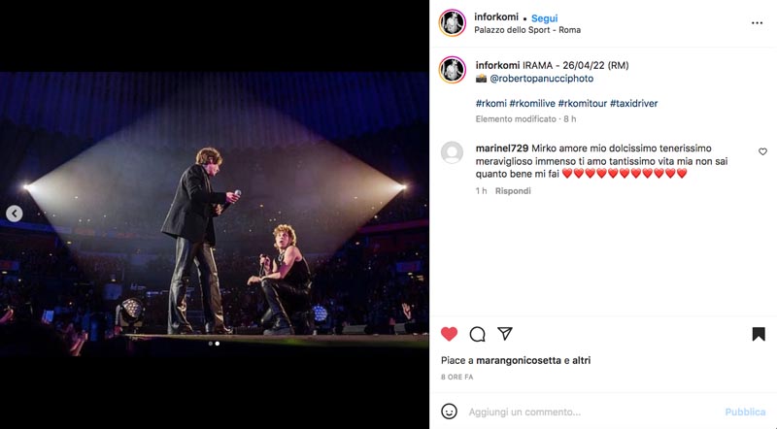Open Palazzo dello Sport - Roma location
Viewport: 777px width, 429px height.
(527, 30)
